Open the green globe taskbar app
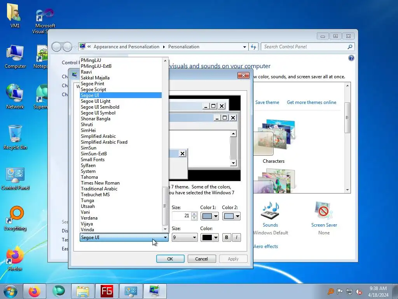Screen dimensions: 398x299 click(x=58, y=291)
